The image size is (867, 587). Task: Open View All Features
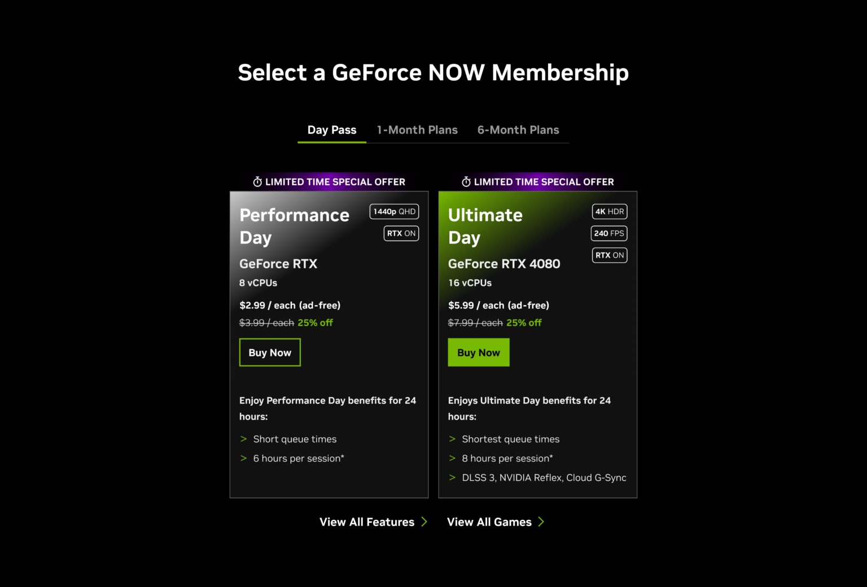pos(367,521)
